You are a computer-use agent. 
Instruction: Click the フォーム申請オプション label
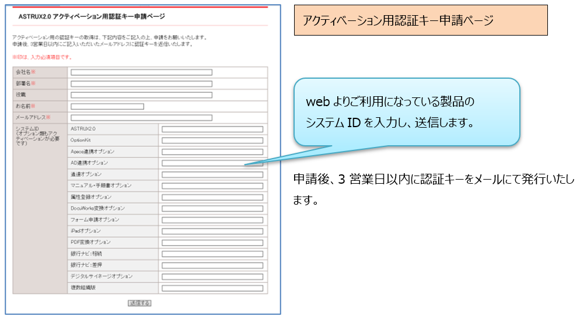point(95,219)
